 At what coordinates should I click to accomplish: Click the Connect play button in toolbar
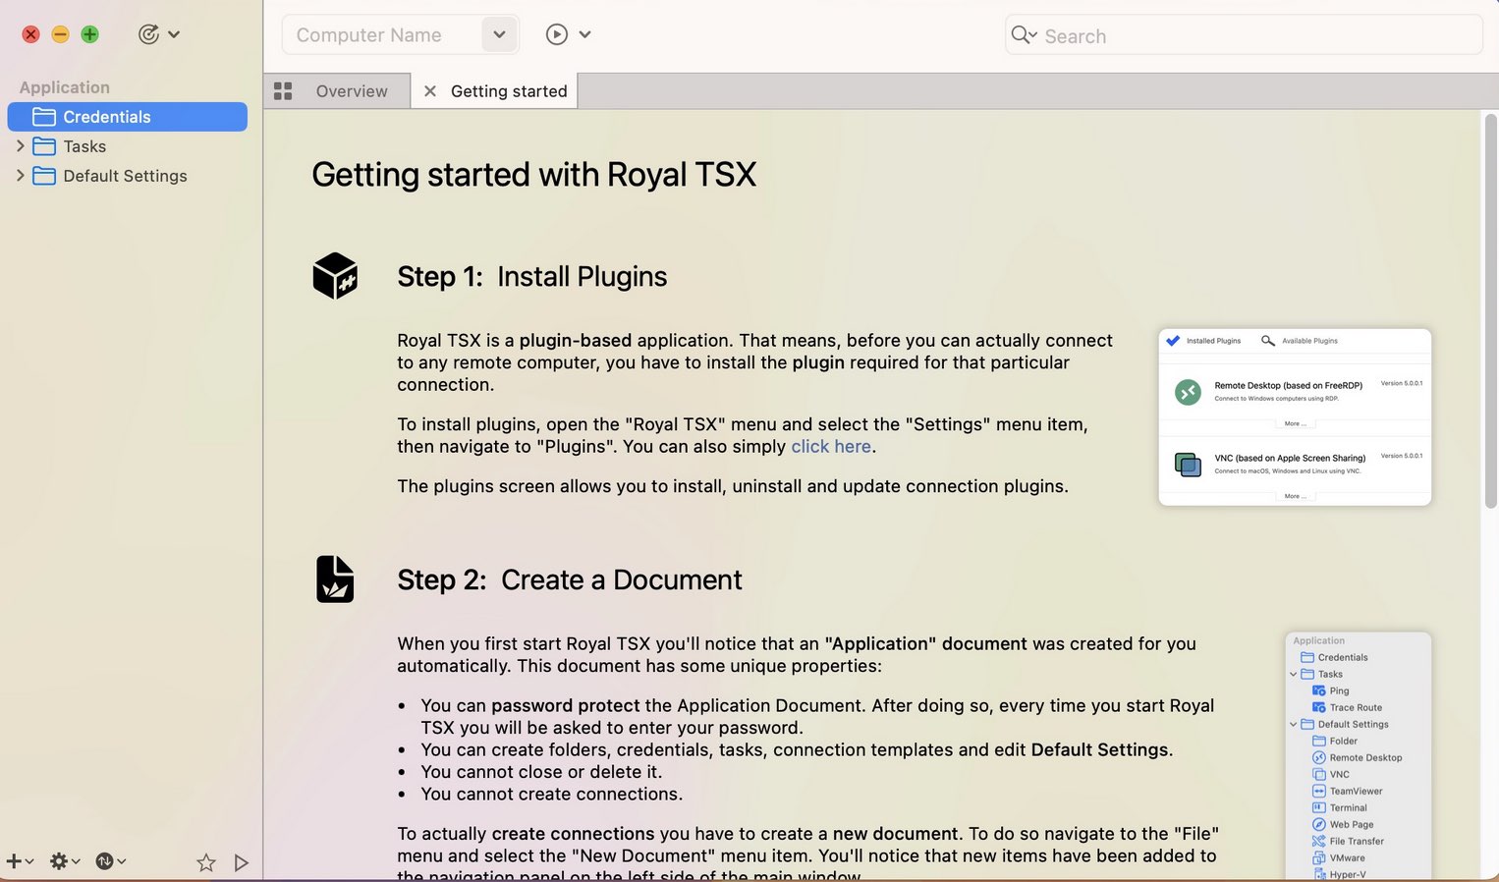tap(556, 34)
